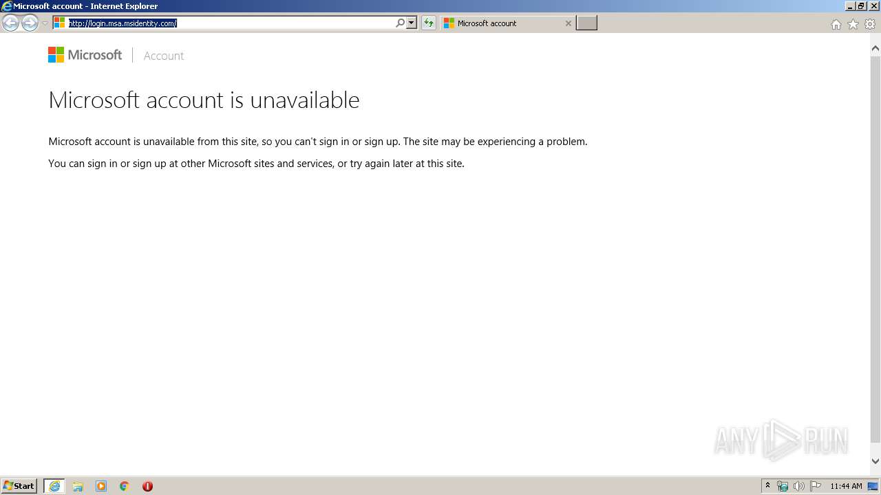Image resolution: width=881 pixels, height=495 pixels.
Task: Click the 11:44 AM system clock
Action: point(846,486)
